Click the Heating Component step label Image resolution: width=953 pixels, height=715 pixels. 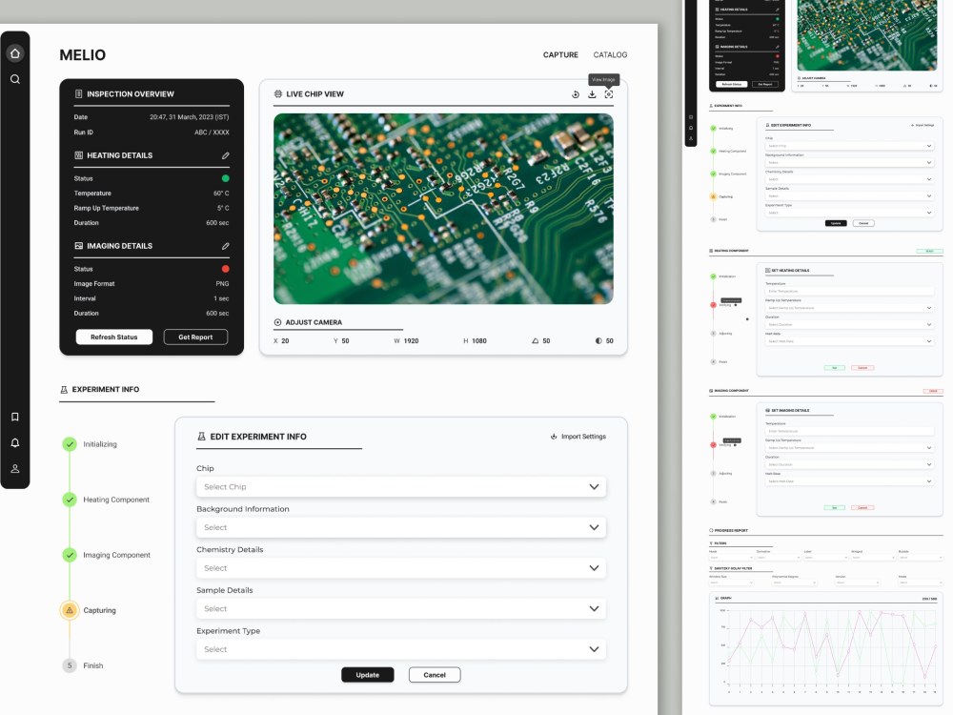pyautogui.click(x=116, y=500)
